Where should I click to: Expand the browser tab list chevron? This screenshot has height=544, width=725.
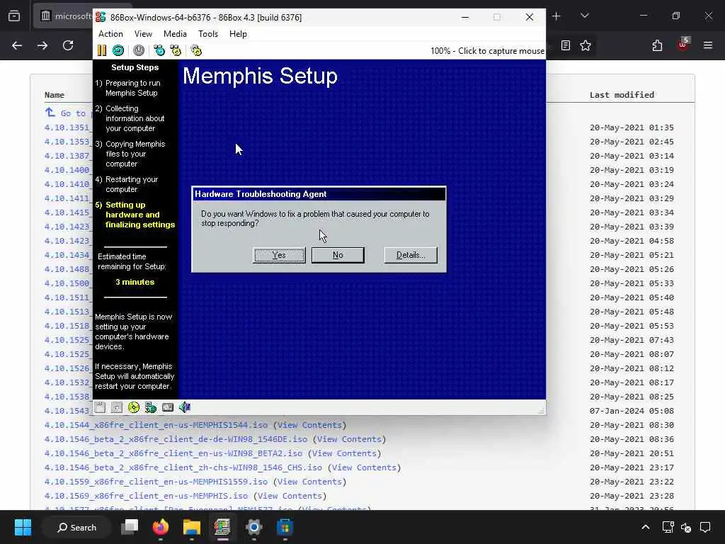(584, 16)
